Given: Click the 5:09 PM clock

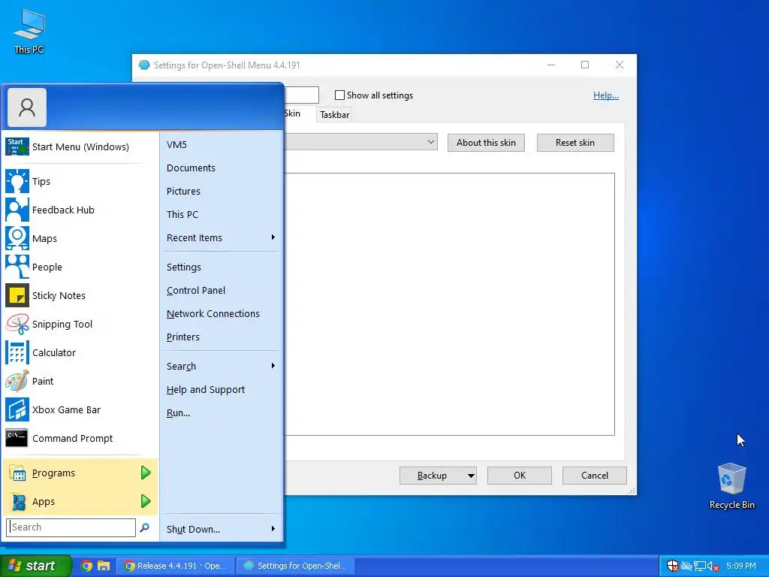Looking at the screenshot, I should (x=741, y=566).
